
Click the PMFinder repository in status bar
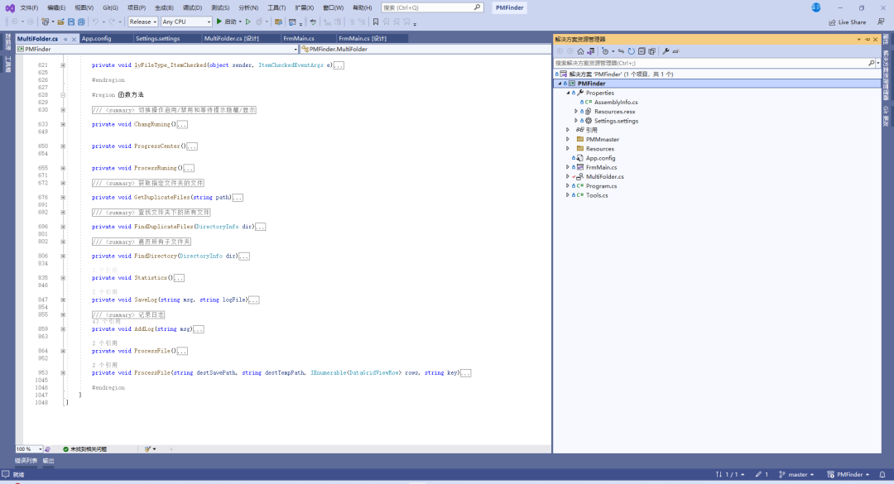pyautogui.click(x=848, y=474)
